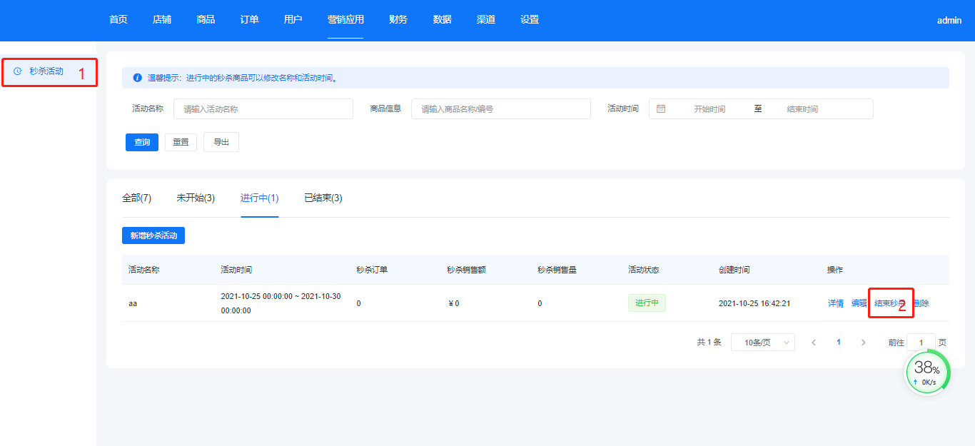The height and width of the screenshot is (446, 975).
Task: Open 详情 link for activity aa
Action: (835, 303)
